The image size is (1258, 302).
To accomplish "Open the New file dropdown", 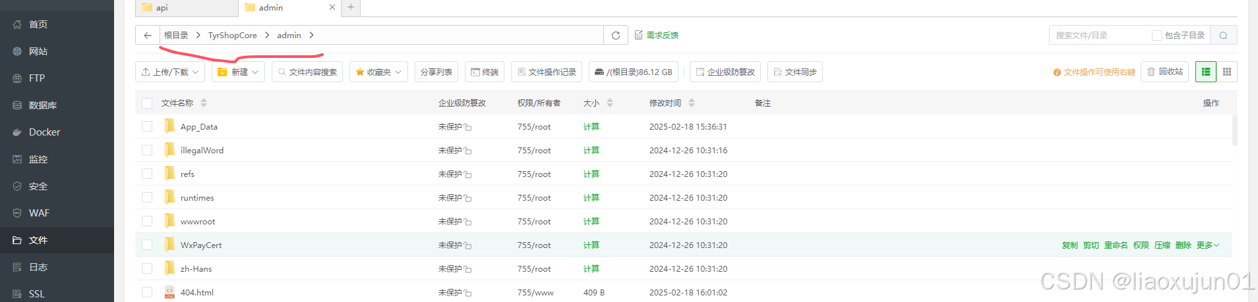I will pos(238,72).
